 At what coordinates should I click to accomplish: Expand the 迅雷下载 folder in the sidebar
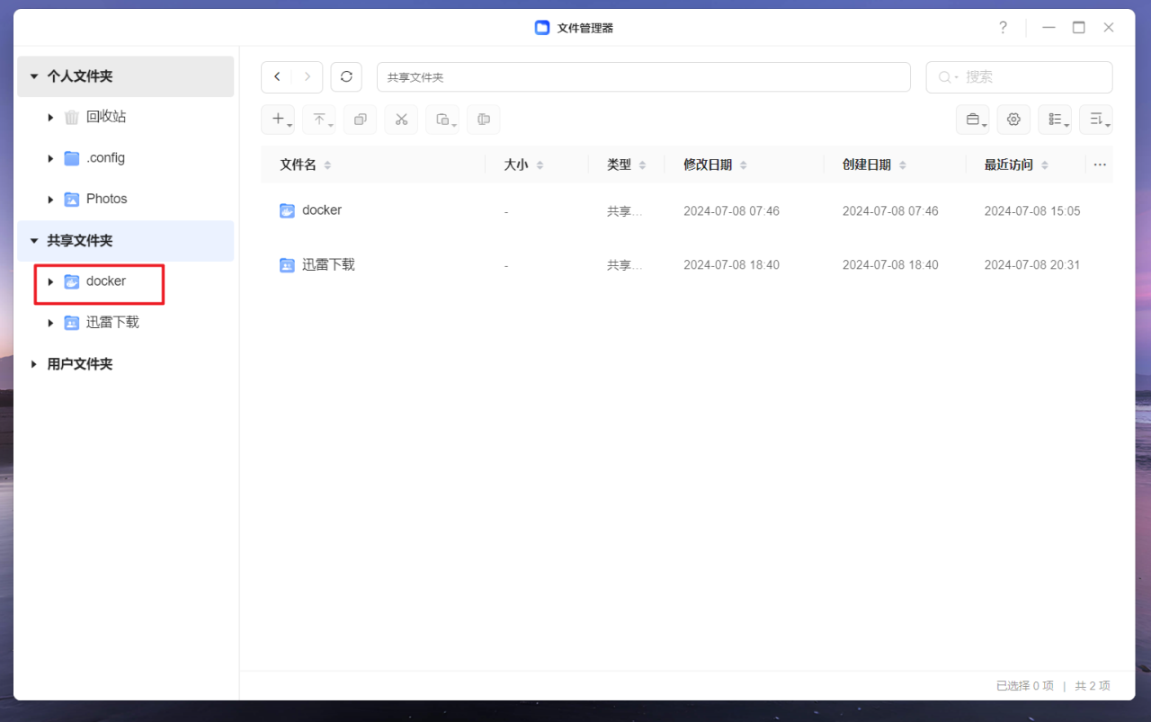click(x=50, y=322)
